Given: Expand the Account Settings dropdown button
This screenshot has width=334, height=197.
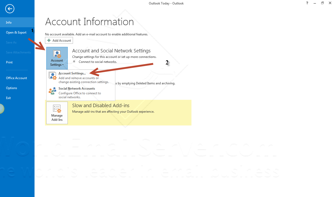Looking at the screenshot, I should [57, 58].
